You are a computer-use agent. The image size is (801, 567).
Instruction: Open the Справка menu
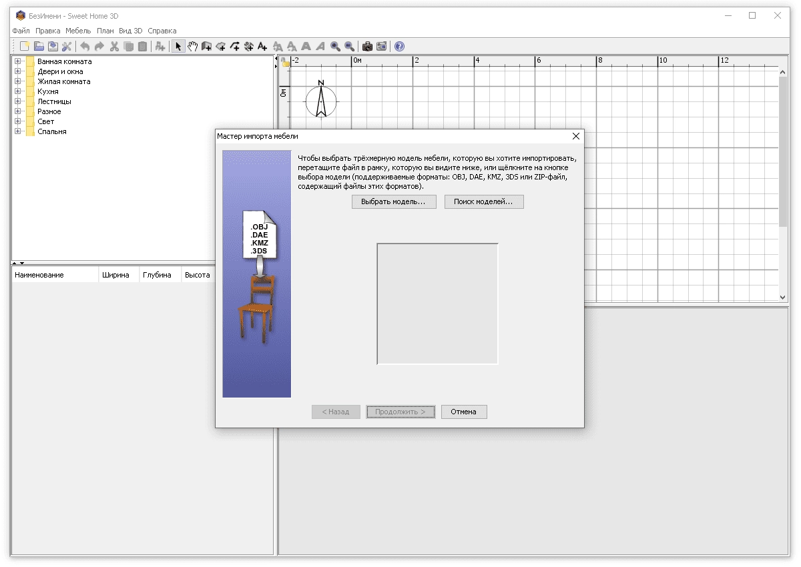[162, 31]
